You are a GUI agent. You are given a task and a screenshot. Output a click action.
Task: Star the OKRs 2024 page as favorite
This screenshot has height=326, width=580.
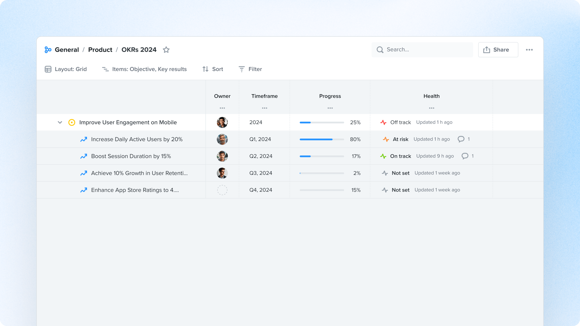coord(166,50)
